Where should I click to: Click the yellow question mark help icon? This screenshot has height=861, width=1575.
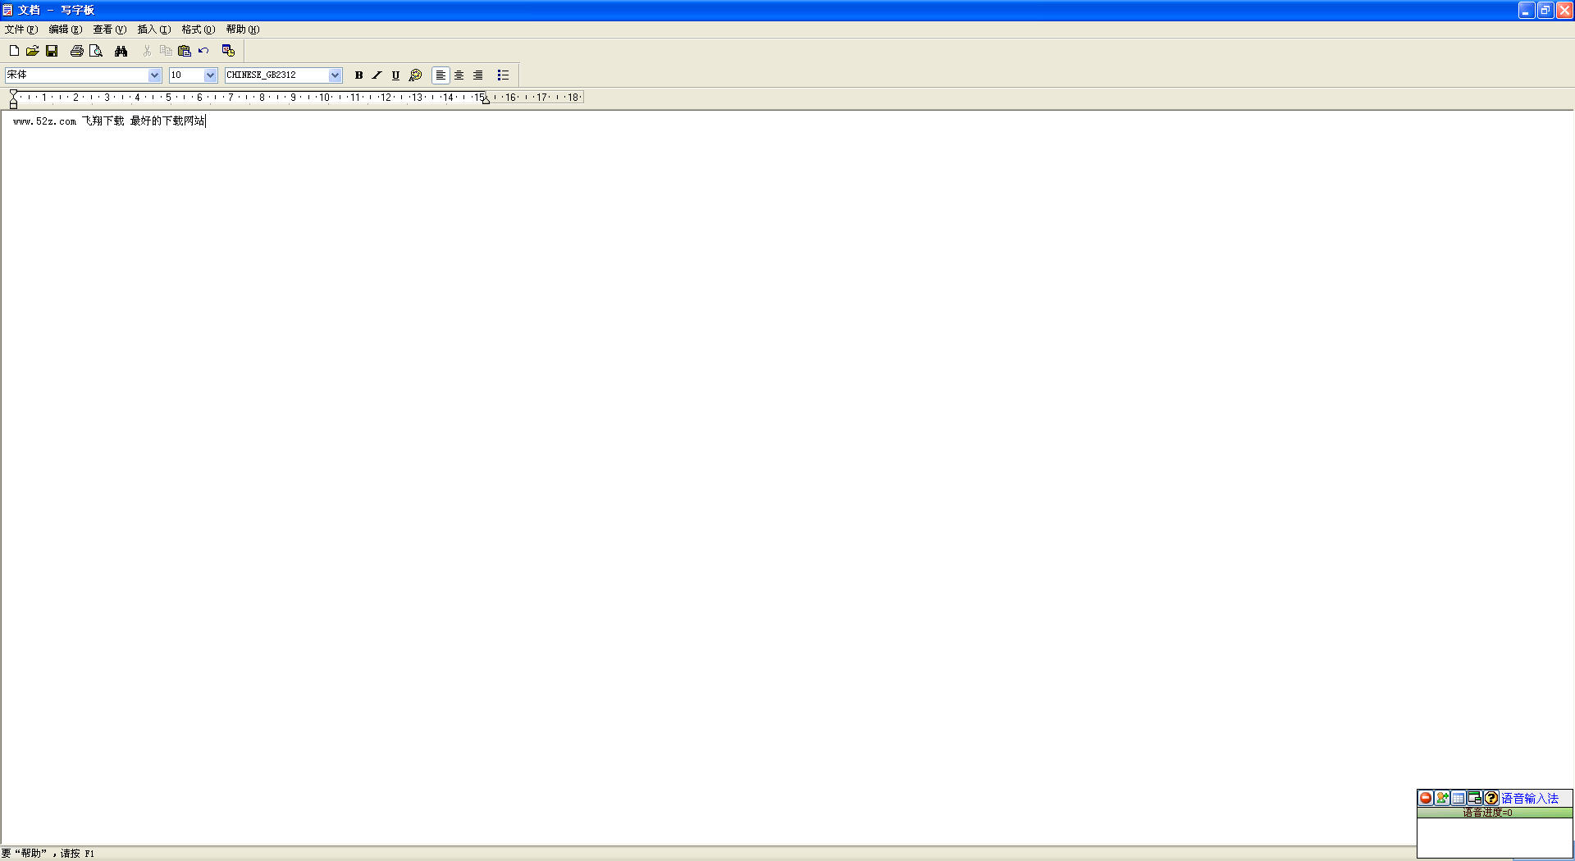coord(1491,798)
